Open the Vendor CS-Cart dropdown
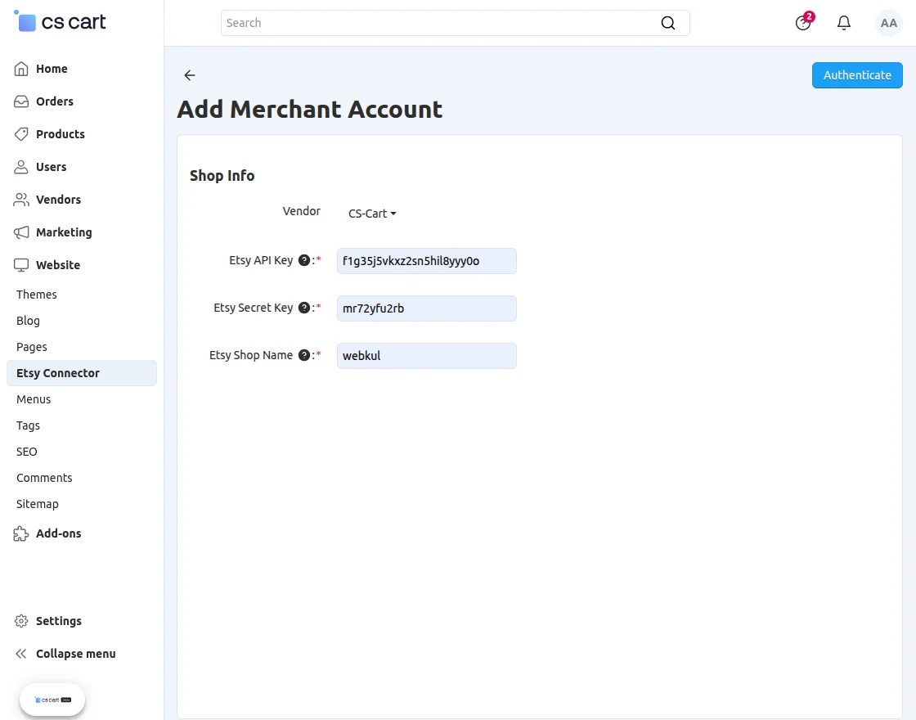 [372, 214]
